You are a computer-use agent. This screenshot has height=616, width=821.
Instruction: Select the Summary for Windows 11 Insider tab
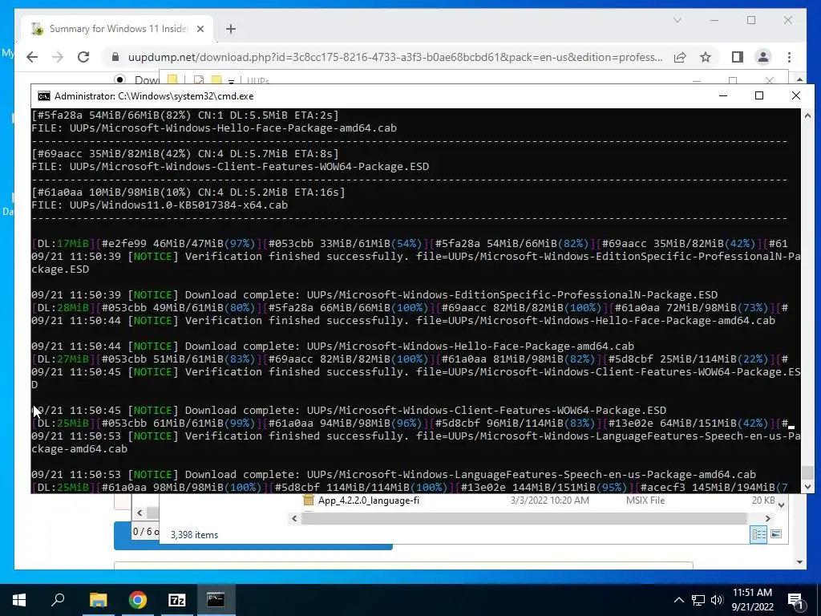pos(117,29)
